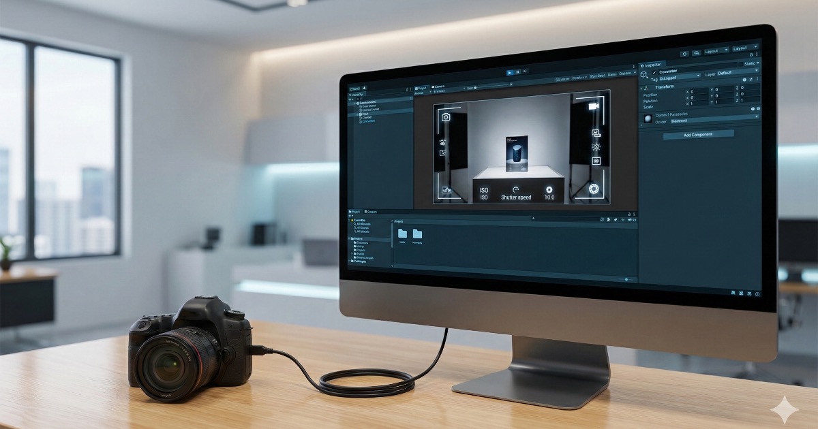Open the second folder in assets view
Viewport: 818px width, 429px height.
pyautogui.click(x=417, y=234)
